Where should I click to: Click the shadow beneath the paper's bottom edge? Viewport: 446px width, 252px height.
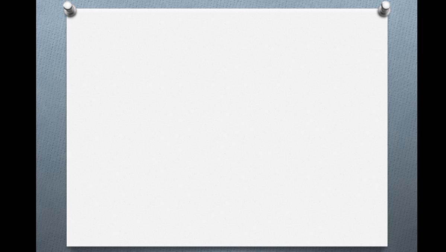tap(227, 248)
